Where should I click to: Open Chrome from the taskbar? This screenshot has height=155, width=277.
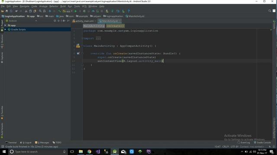tap(89, 152)
